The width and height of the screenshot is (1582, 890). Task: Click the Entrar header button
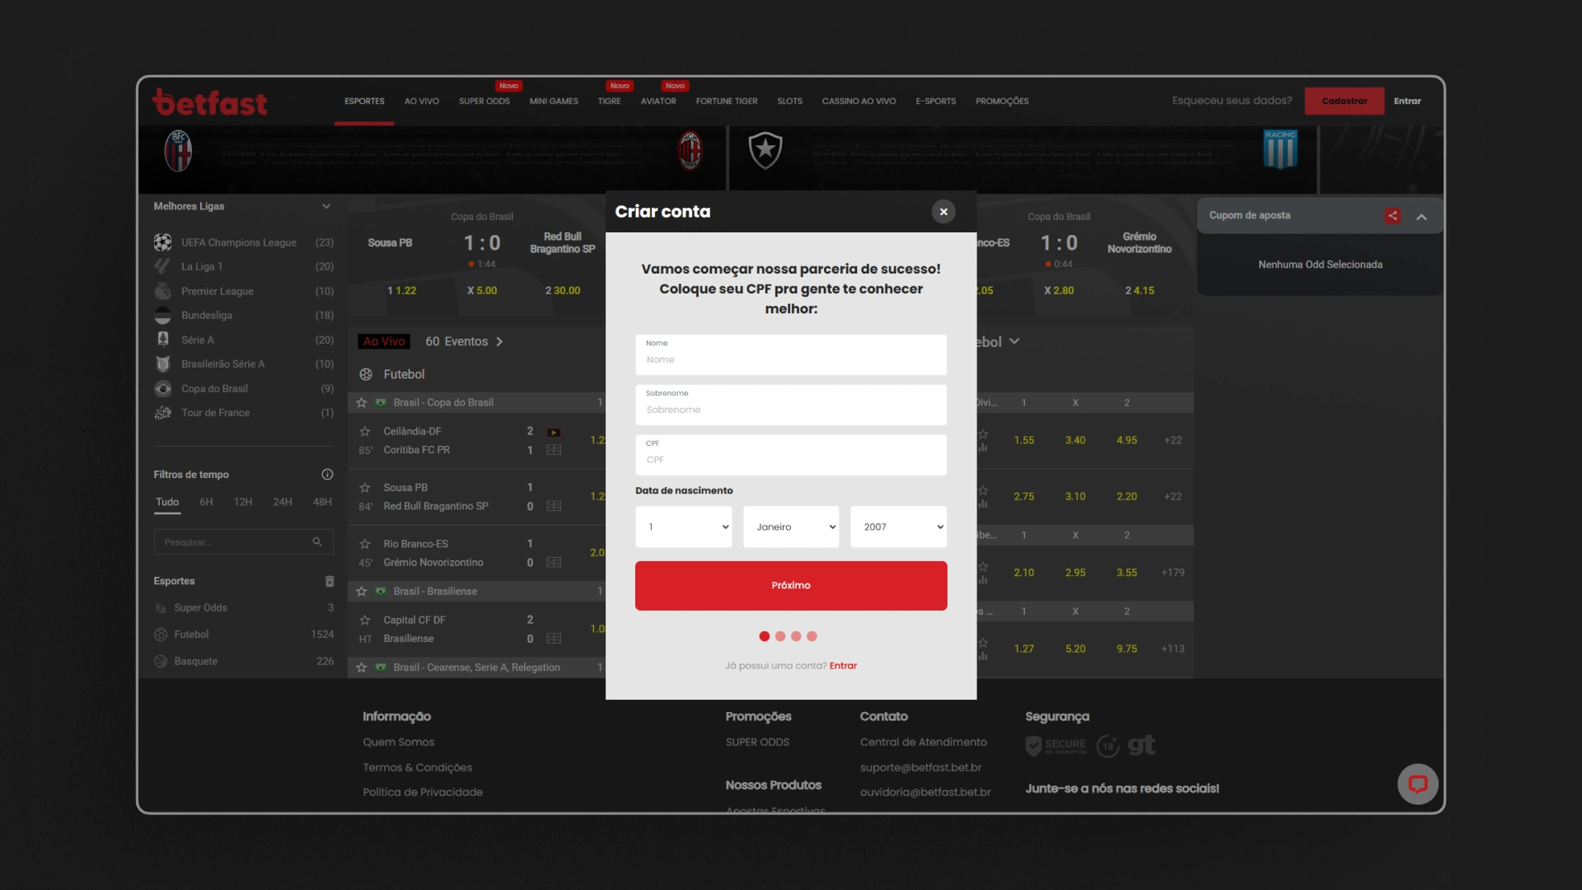[1407, 101]
